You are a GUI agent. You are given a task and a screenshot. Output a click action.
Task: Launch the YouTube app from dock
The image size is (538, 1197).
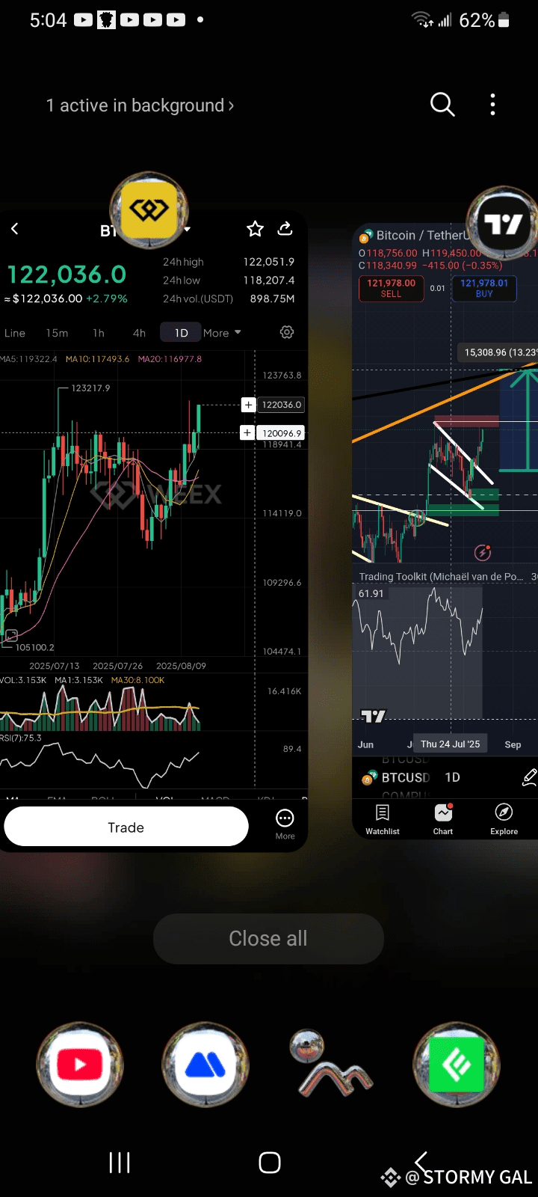80,1064
